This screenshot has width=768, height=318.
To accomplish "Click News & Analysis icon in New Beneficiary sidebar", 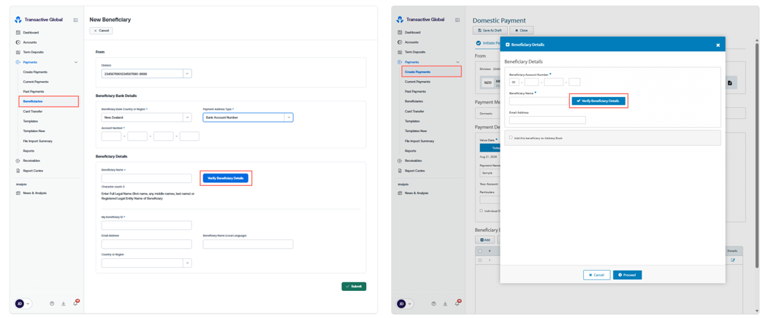I will tap(18, 193).
